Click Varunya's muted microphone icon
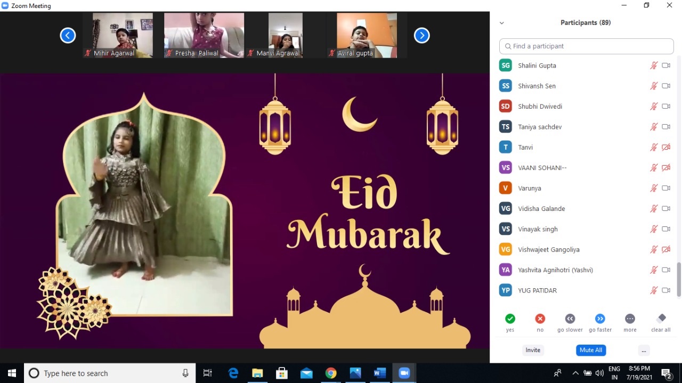 click(x=654, y=188)
